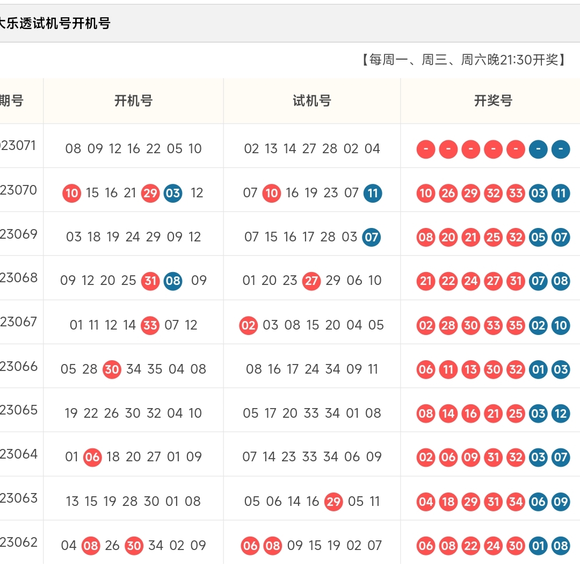
Task: Click red ball 10 in 23070 开机号 cell
Action: click(x=72, y=193)
